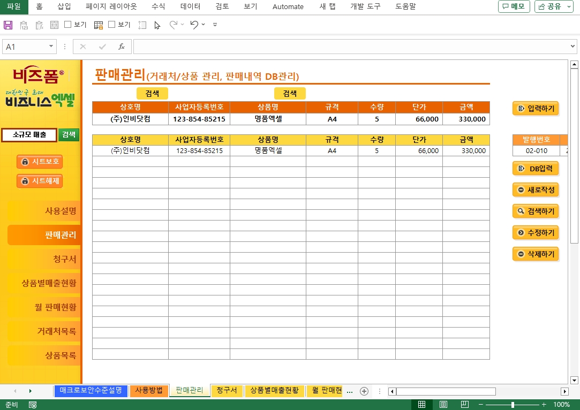The width and height of the screenshot is (580, 410).
Task: Add a new sheet with plus icon
Action: point(364,391)
